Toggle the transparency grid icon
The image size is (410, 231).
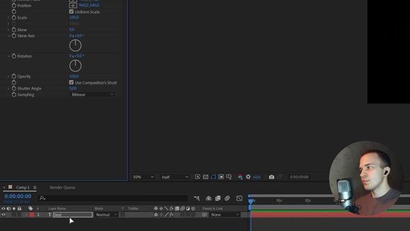(x=206, y=177)
